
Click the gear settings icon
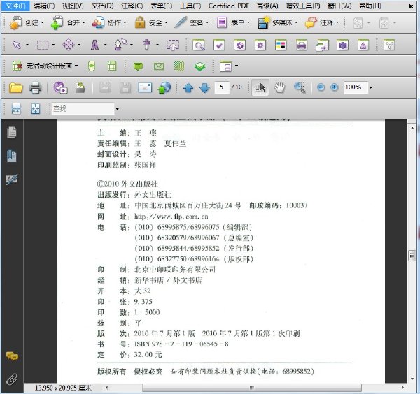[260, 45]
